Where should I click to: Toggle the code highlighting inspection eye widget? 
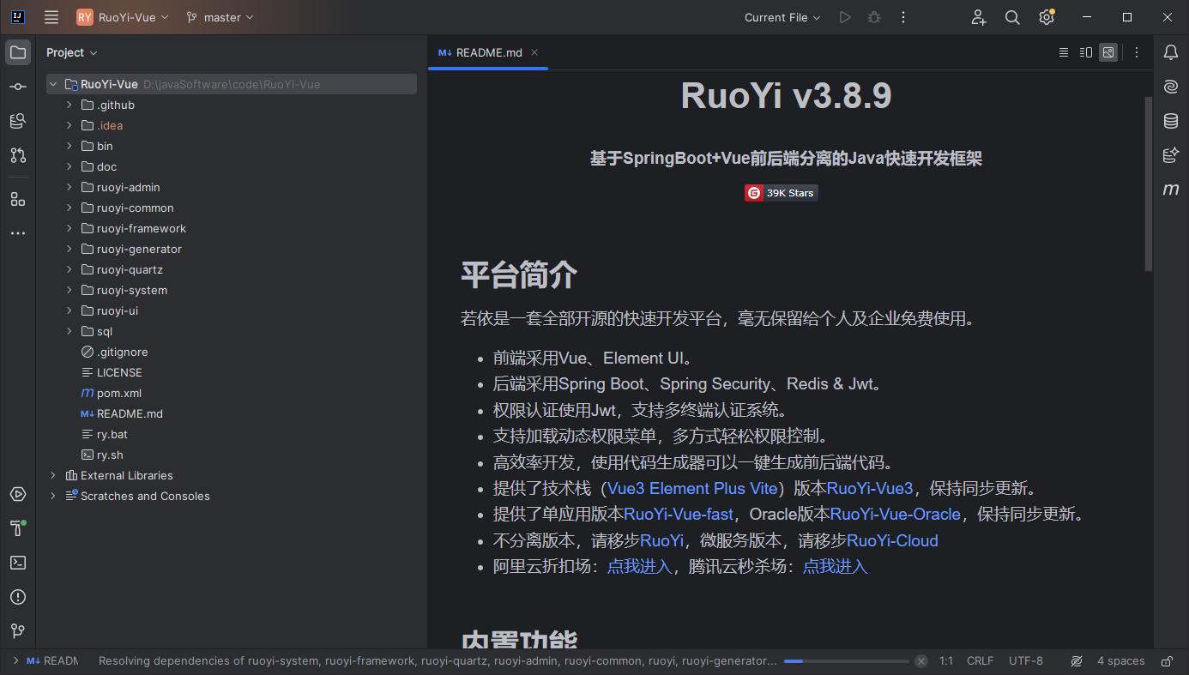click(x=1077, y=661)
